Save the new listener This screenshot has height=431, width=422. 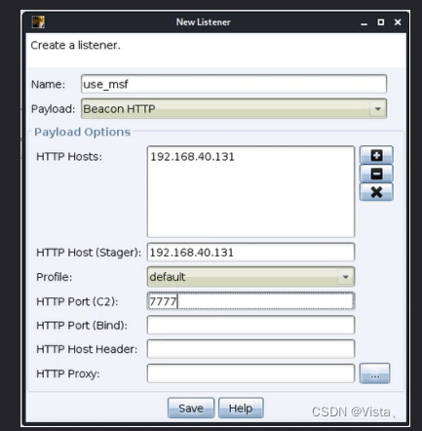click(x=191, y=408)
